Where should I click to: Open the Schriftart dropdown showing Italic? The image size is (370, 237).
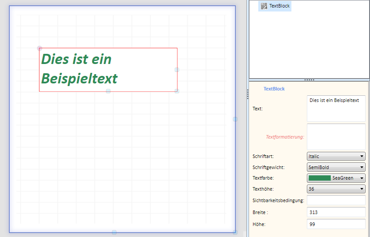(336, 156)
